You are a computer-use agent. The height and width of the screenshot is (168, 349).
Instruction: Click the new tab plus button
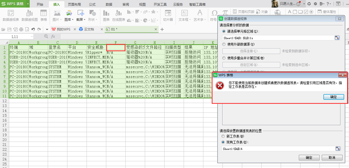(162, 29)
